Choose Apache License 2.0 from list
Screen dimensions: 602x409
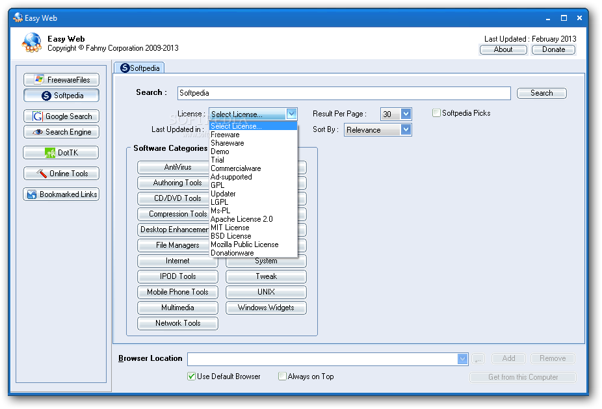(x=254, y=219)
